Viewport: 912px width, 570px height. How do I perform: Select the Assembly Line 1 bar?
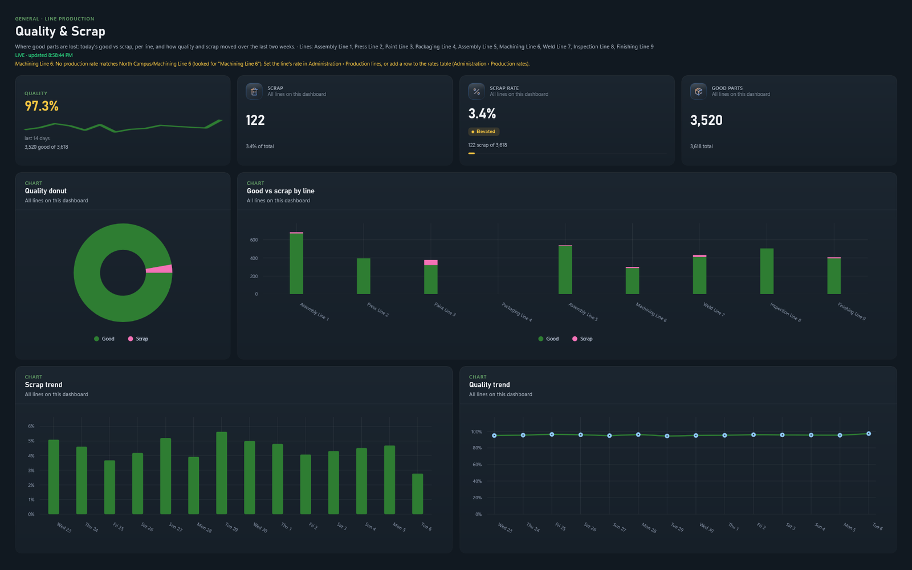pos(296,263)
